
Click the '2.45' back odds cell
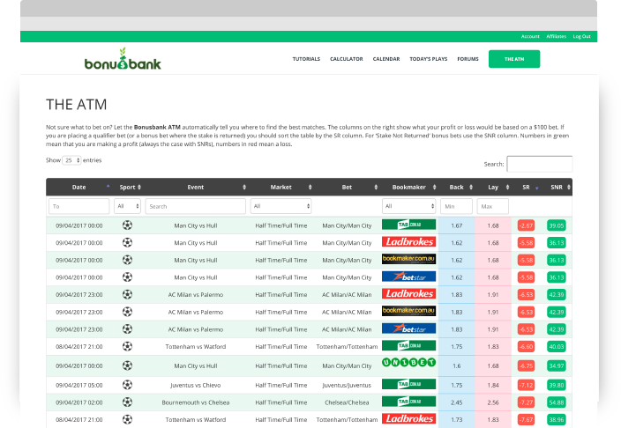(x=456, y=402)
